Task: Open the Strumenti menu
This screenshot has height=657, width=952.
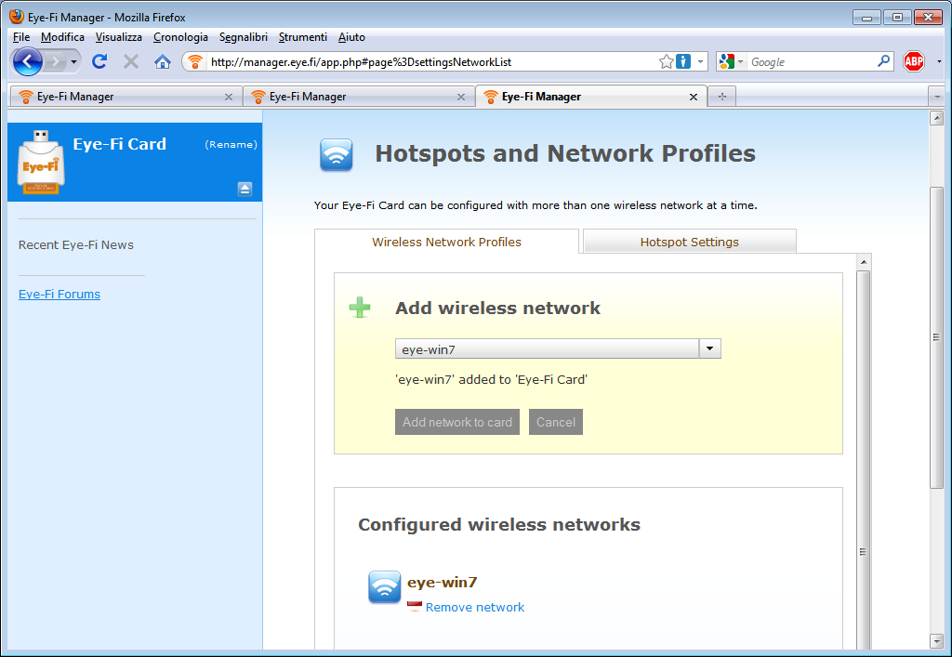Action: pyautogui.click(x=302, y=37)
